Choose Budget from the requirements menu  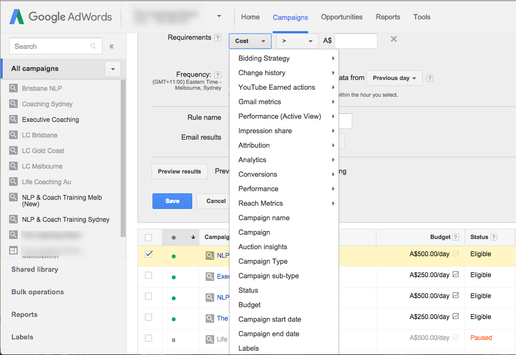tap(284, 305)
